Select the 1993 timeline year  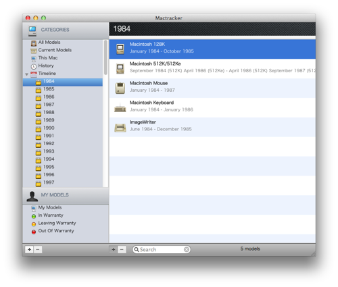tap(49, 151)
